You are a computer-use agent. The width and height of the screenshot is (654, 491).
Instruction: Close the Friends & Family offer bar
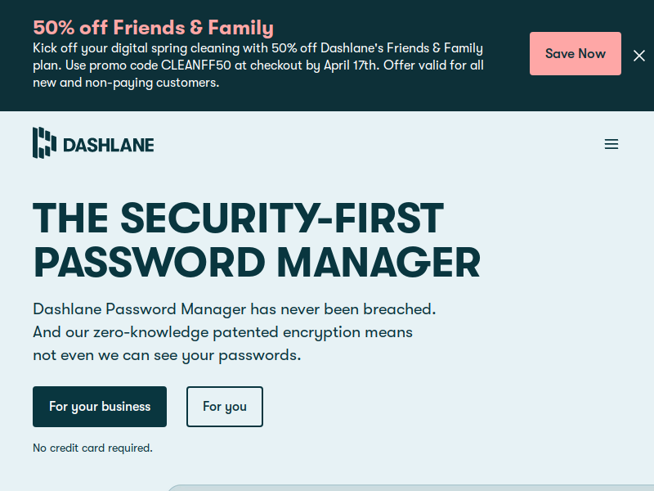click(639, 56)
